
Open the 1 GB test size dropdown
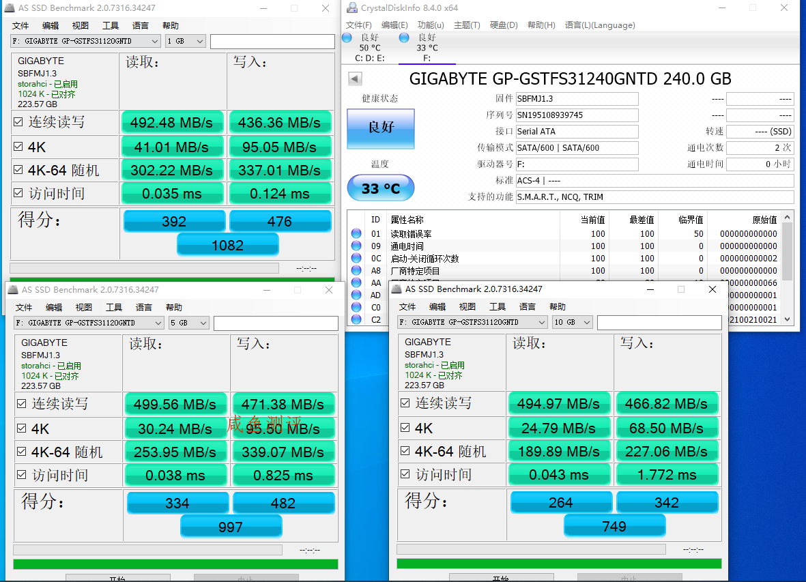(x=185, y=41)
